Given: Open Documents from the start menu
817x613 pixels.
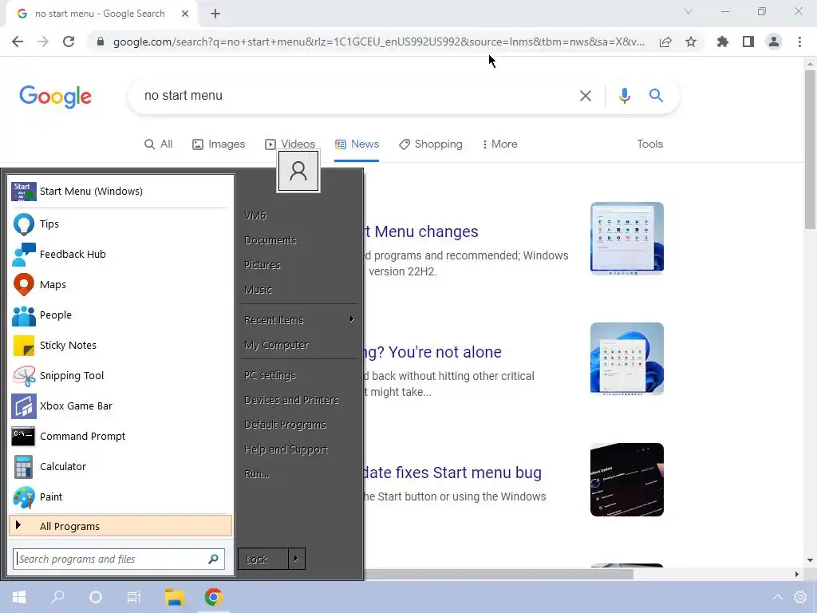Looking at the screenshot, I should coord(270,240).
